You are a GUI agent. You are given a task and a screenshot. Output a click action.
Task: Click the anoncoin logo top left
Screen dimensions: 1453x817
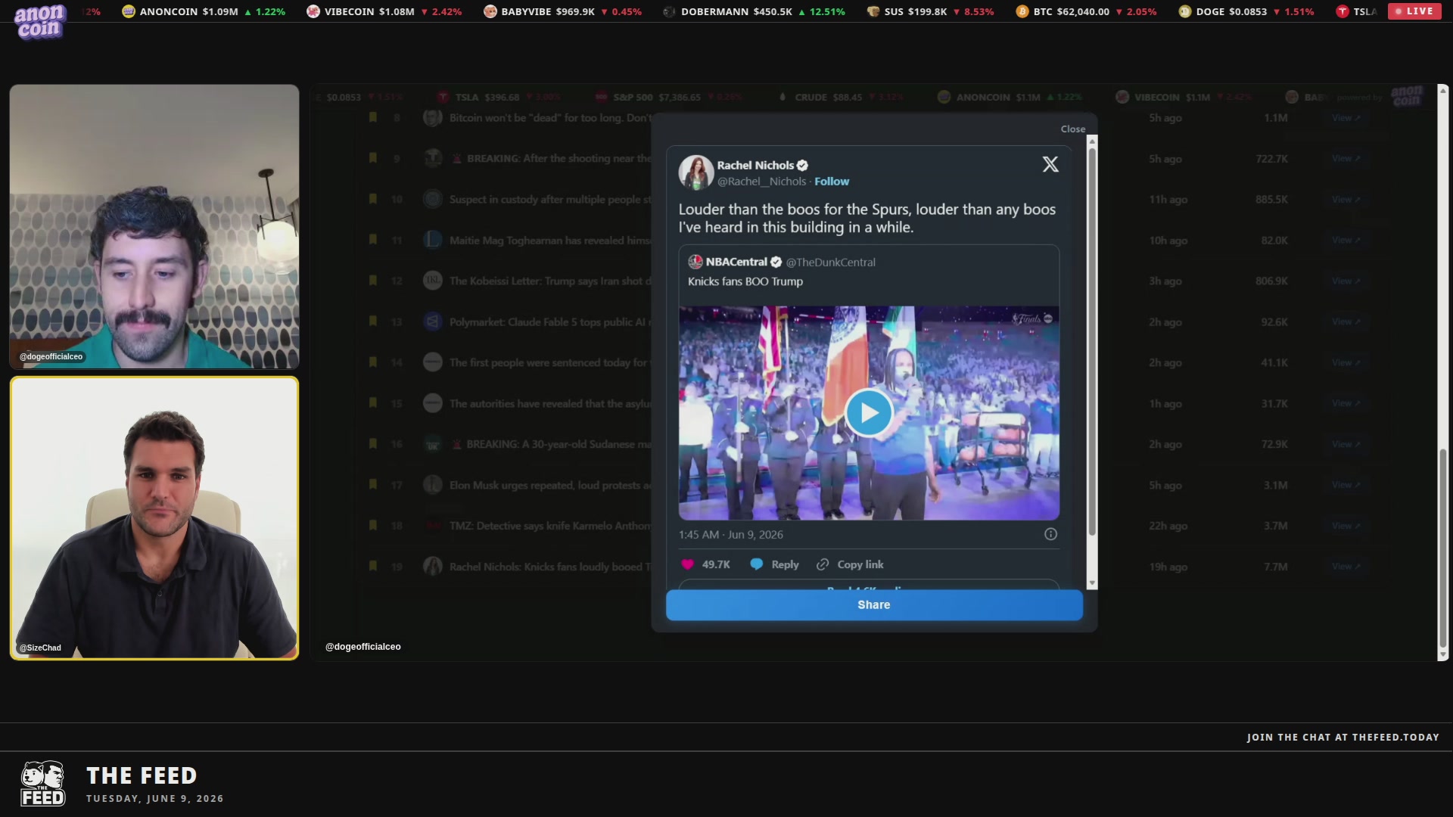(39, 21)
